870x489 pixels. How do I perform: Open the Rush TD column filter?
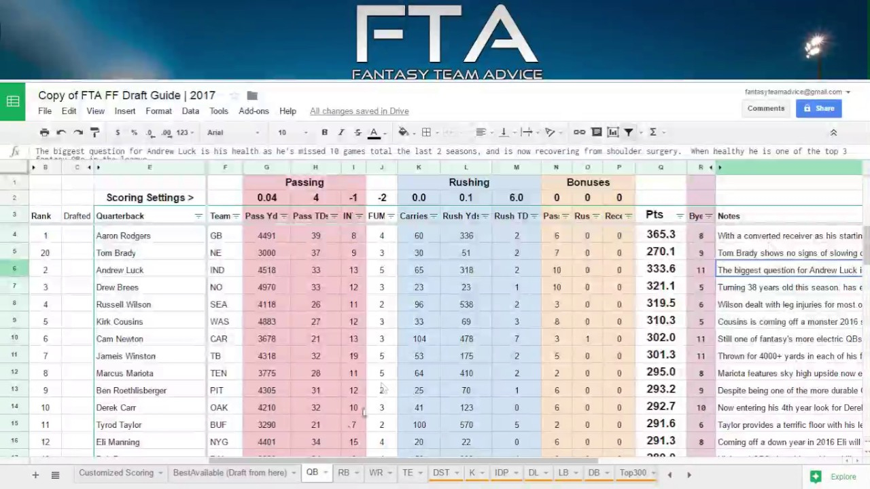tap(534, 216)
